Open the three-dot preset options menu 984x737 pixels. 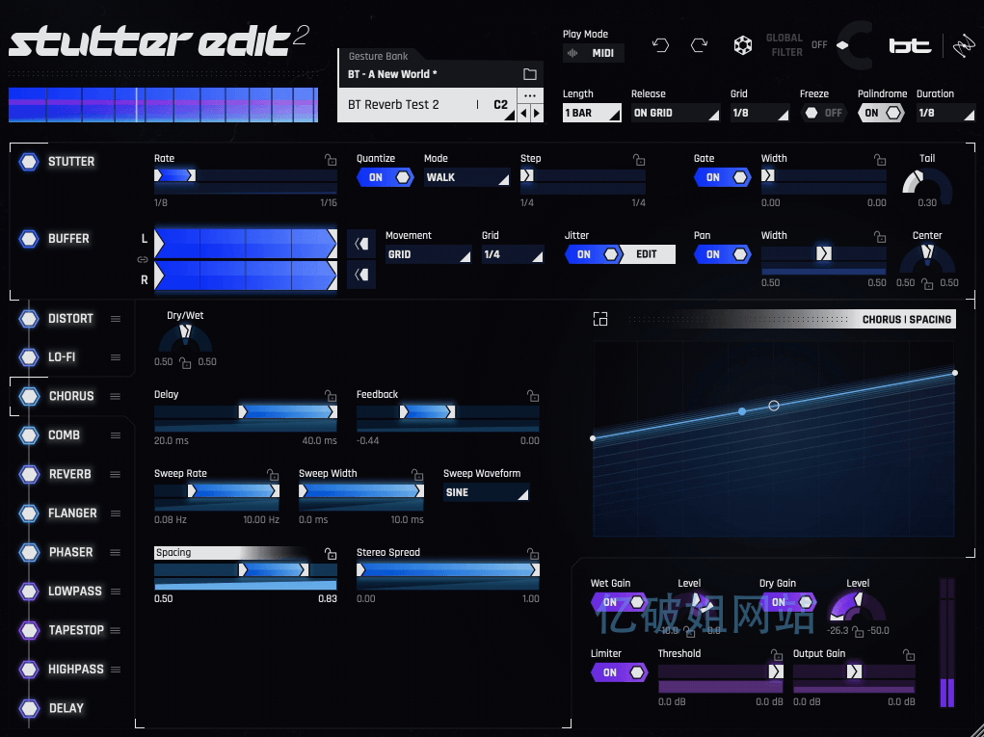click(x=529, y=95)
